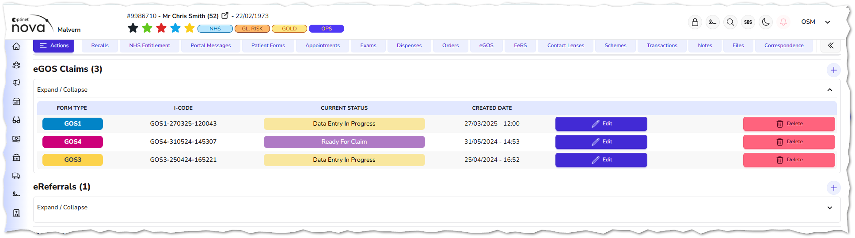Edit the GOS1 claim
This screenshot has height=238, width=855.
[601, 124]
